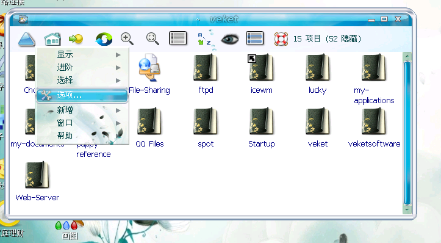This screenshot has height=243, width=441.
Task: Open the help lifebuoy icon
Action: [x=281, y=39]
